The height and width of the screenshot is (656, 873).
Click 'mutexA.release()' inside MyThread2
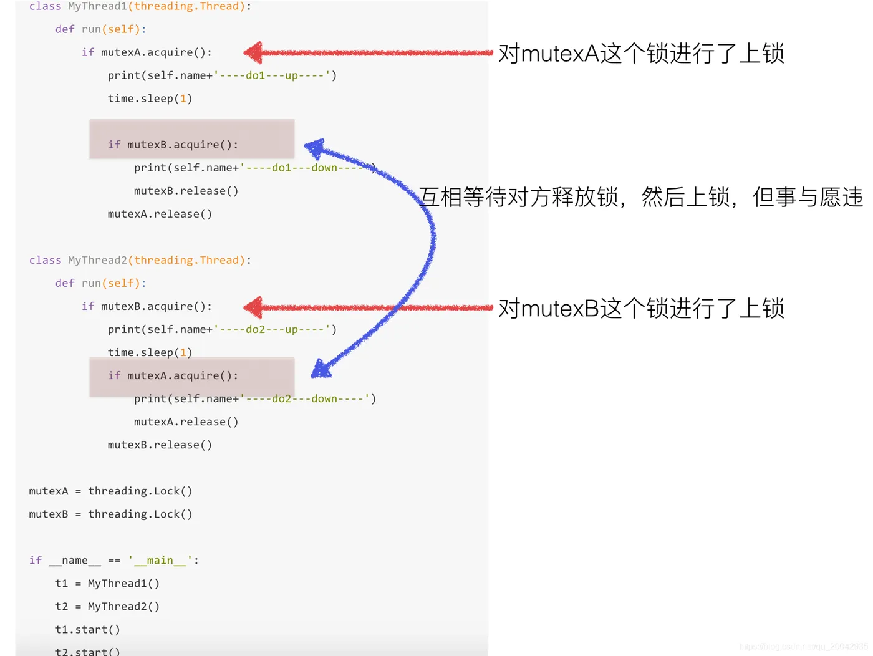coord(186,422)
